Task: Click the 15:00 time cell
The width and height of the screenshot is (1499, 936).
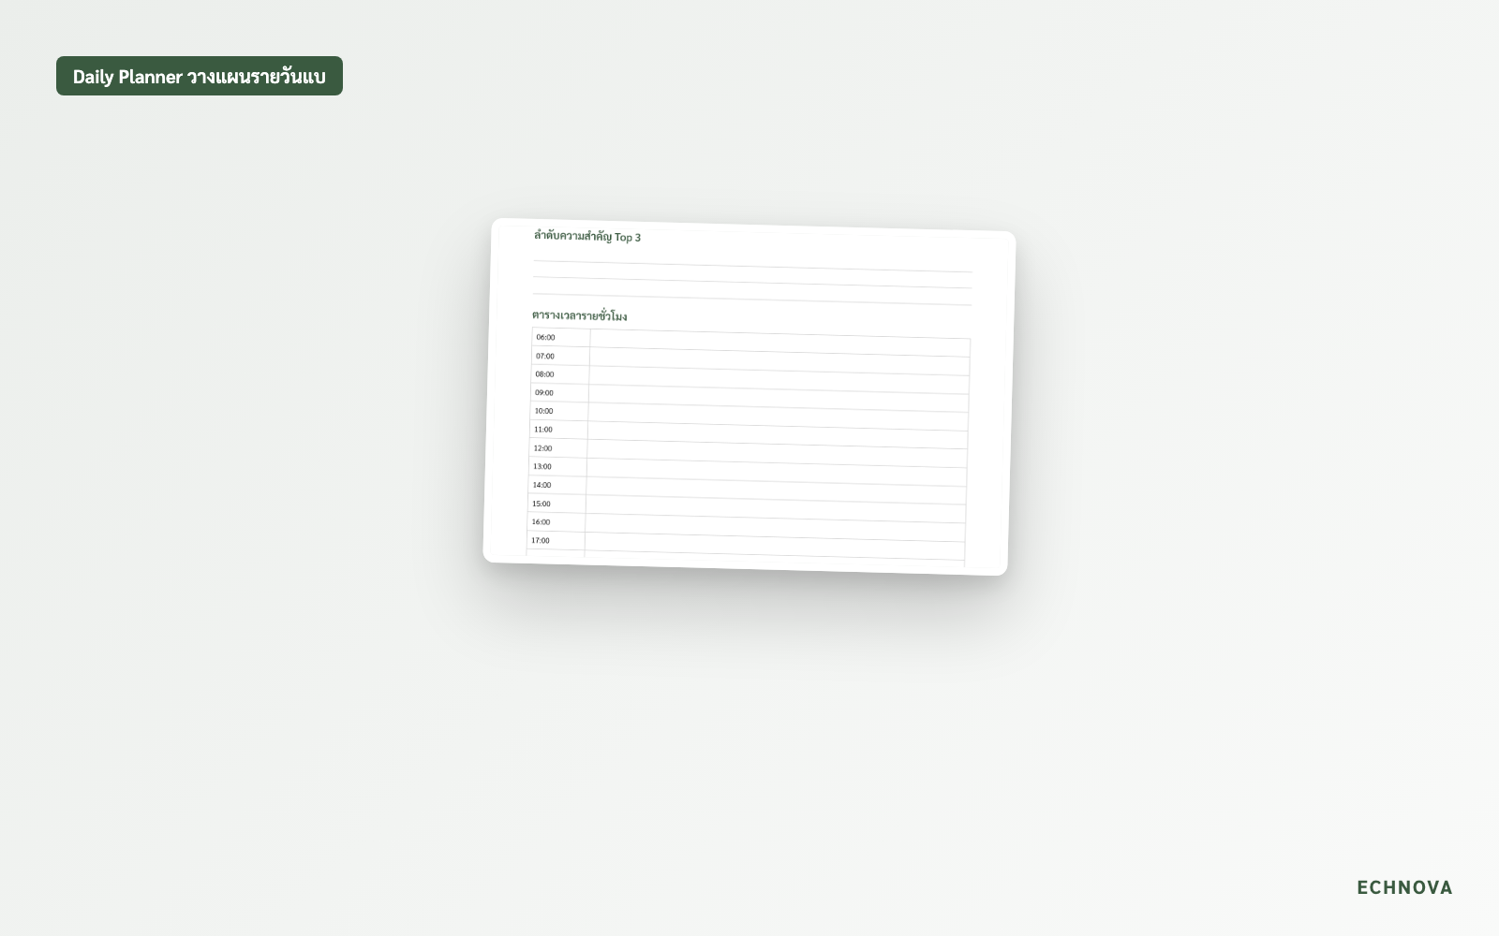Action: 557,504
